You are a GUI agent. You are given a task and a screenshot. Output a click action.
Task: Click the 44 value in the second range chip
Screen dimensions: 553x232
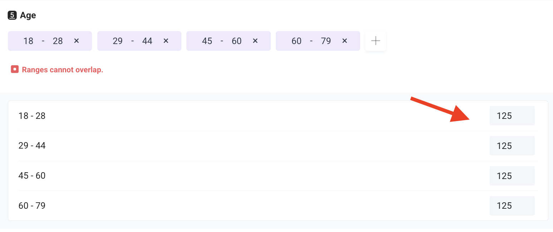[x=147, y=41]
